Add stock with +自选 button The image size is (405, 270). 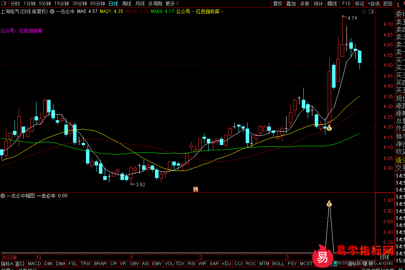coord(374,4)
